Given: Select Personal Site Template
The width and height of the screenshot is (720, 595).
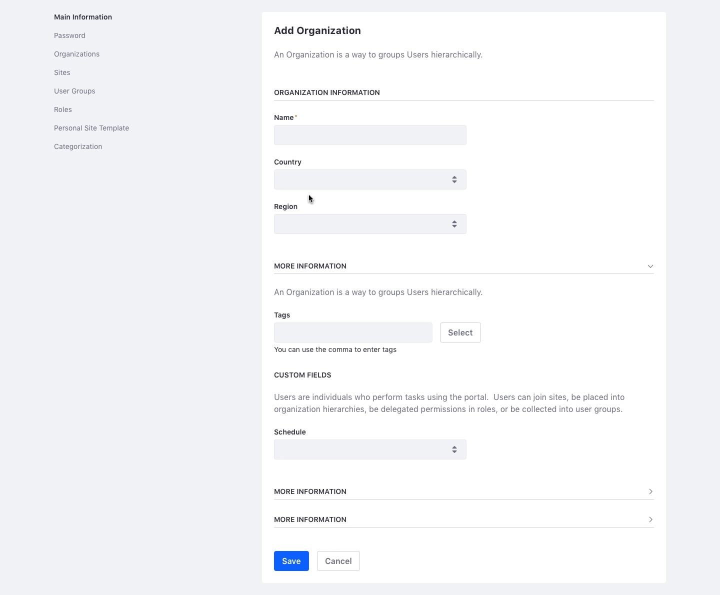Looking at the screenshot, I should click(91, 127).
